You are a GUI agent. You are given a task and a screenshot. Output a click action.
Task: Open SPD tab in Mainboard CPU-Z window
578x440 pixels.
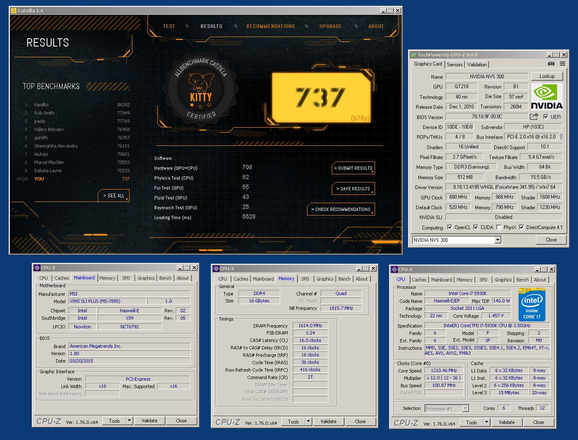[x=126, y=278]
